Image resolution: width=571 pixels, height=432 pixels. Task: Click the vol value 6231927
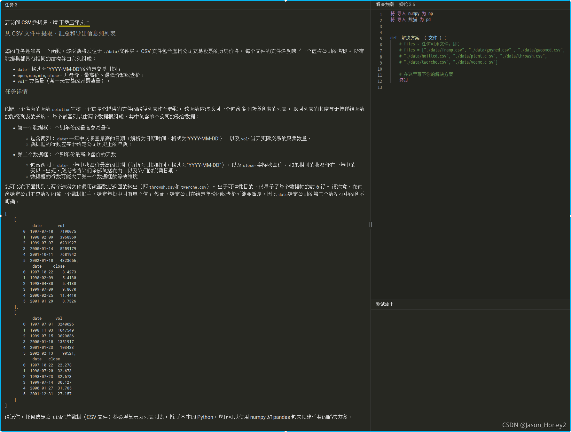68,243
